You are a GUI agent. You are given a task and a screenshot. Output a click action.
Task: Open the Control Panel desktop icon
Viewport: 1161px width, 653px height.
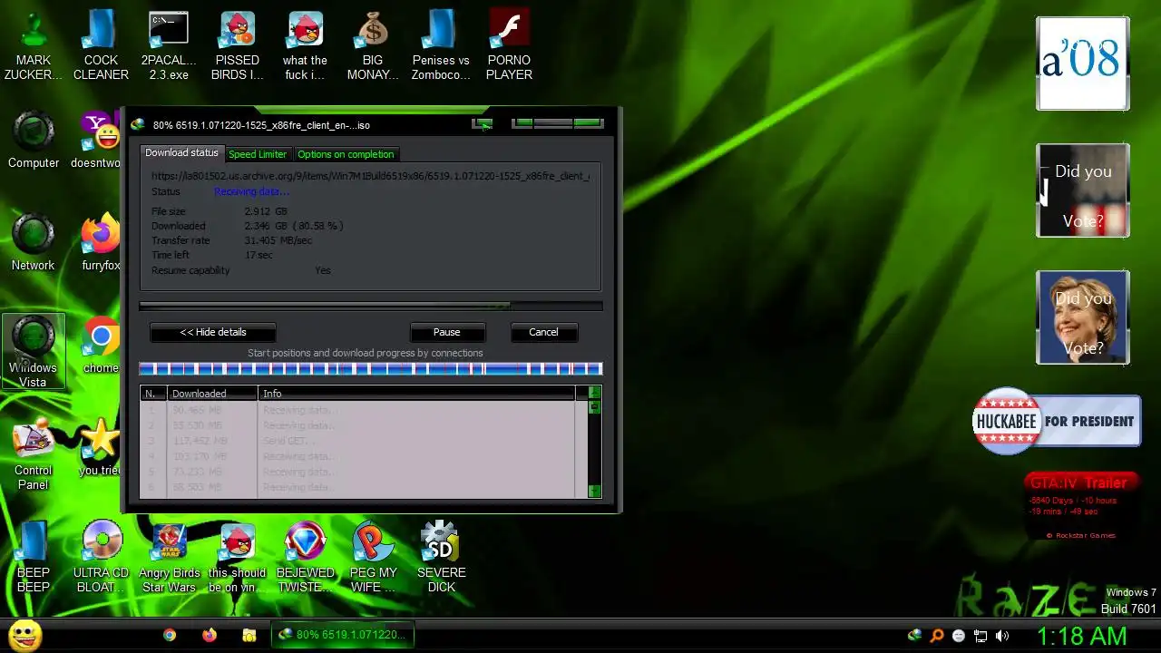(34, 454)
